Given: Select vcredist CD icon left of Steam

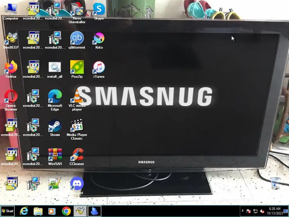Looking at the screenshot, I should 33,128.
